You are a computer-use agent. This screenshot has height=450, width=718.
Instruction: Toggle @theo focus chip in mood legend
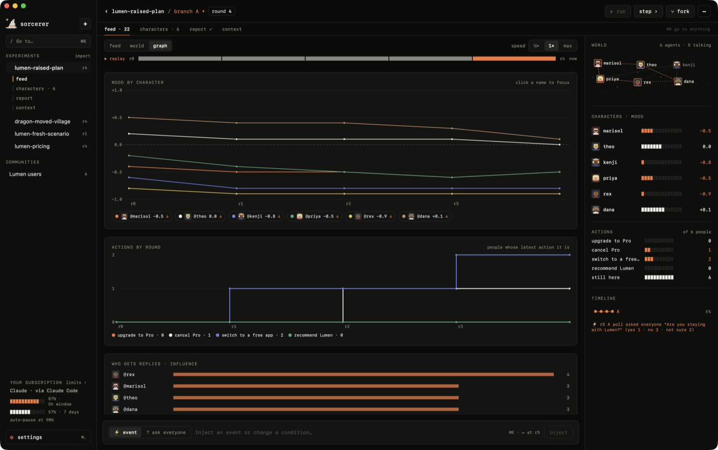pyautogui.click(x=201, y=216)
